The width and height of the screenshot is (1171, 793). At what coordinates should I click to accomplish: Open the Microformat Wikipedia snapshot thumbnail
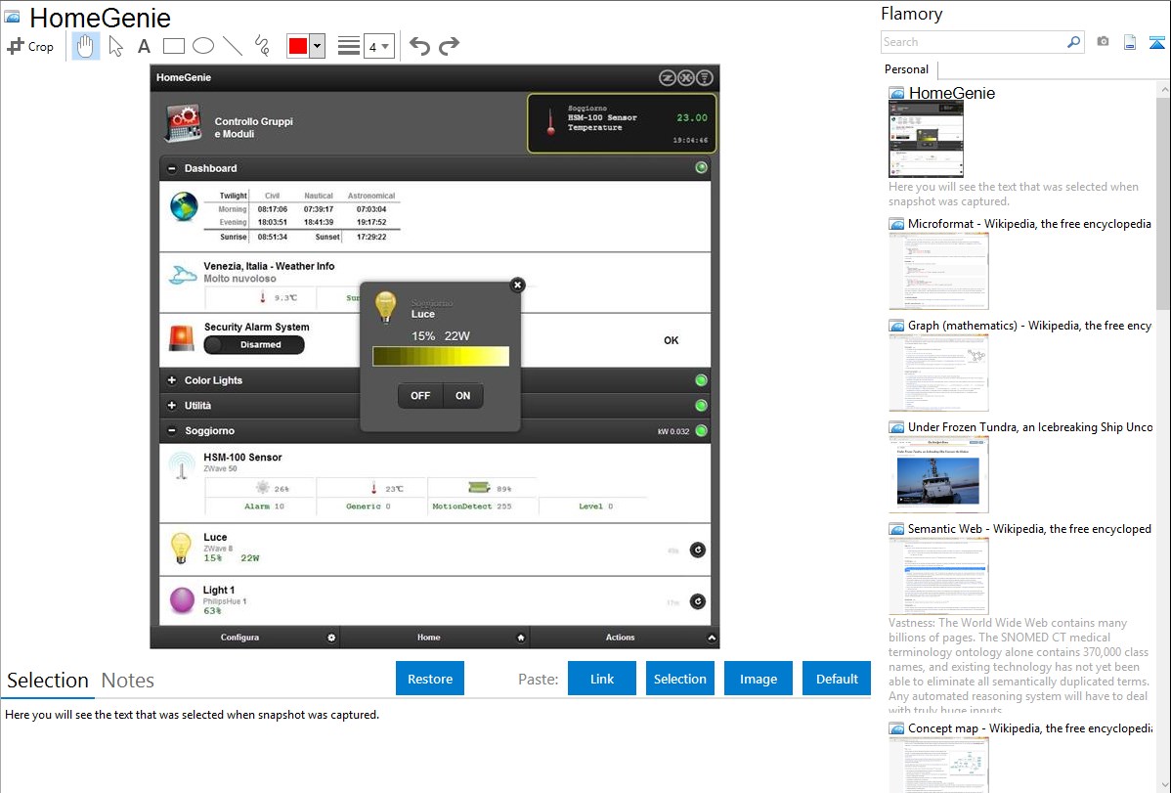[938, 271]
